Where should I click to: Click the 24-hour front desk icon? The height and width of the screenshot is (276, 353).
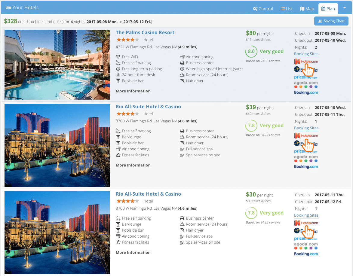click(x=118, y=75)
